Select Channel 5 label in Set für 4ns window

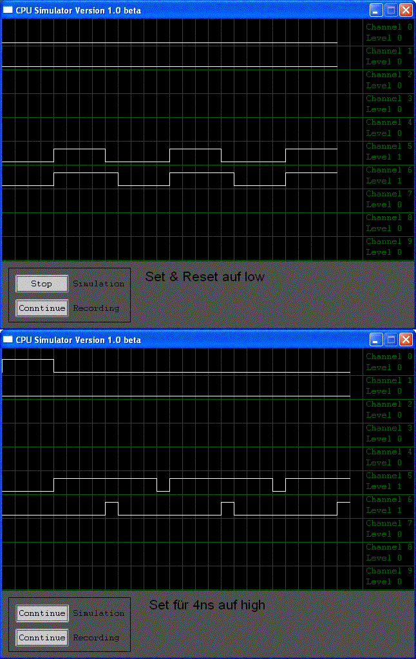coord(389,476)
